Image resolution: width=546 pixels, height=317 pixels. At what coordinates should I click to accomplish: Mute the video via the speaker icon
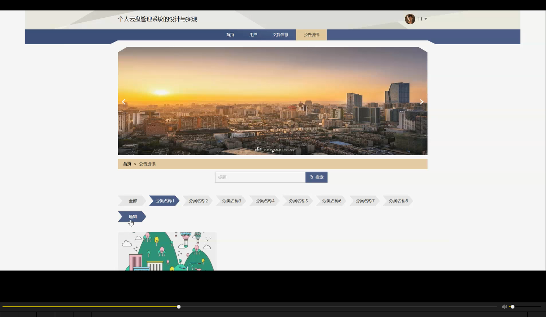coord(504,307)
